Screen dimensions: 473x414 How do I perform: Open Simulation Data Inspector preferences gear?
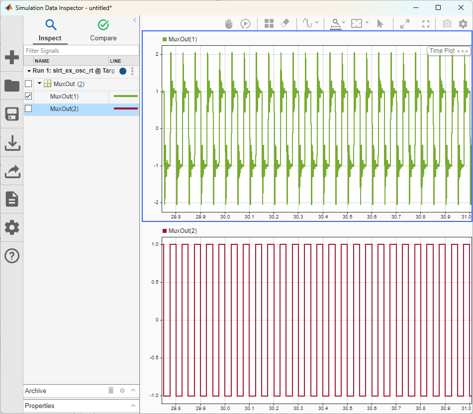[463, 23]
